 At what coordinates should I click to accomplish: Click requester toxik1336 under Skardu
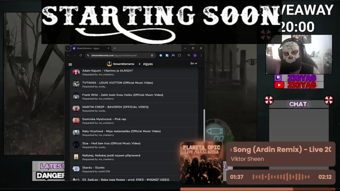click(x=104, y=171)
